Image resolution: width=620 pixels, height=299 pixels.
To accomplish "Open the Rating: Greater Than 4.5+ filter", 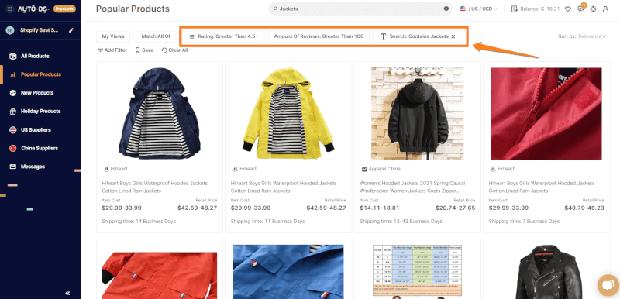I will (224, 36).
